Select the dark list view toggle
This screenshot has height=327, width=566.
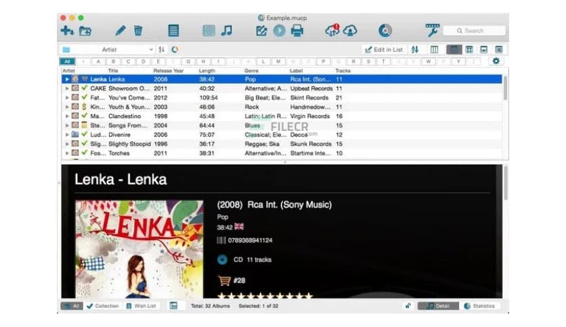tap(454, 50)
